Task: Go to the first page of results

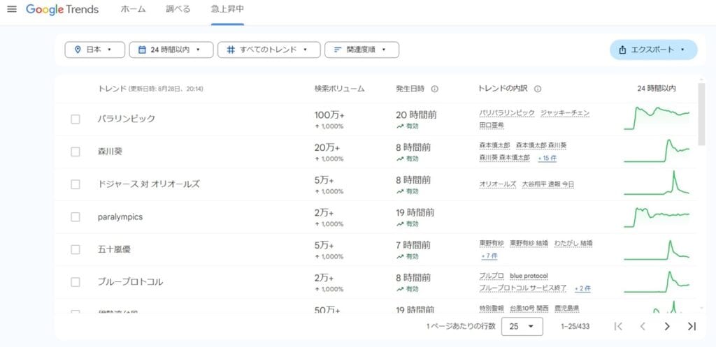Action: [618, 326]
